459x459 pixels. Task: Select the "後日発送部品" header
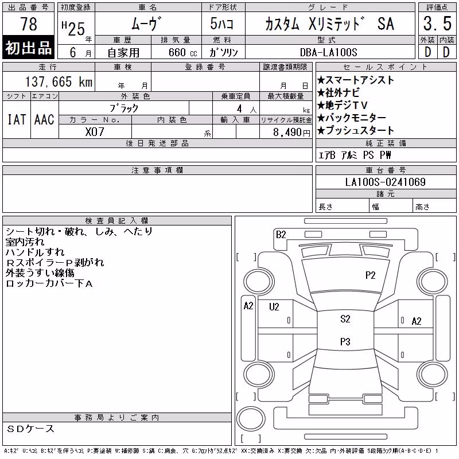[157, 143]
